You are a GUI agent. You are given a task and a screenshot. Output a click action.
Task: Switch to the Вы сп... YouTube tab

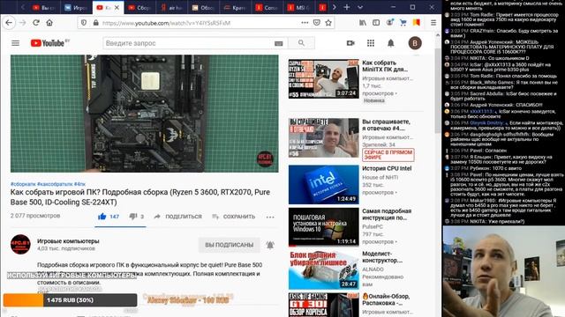point(43,8)
